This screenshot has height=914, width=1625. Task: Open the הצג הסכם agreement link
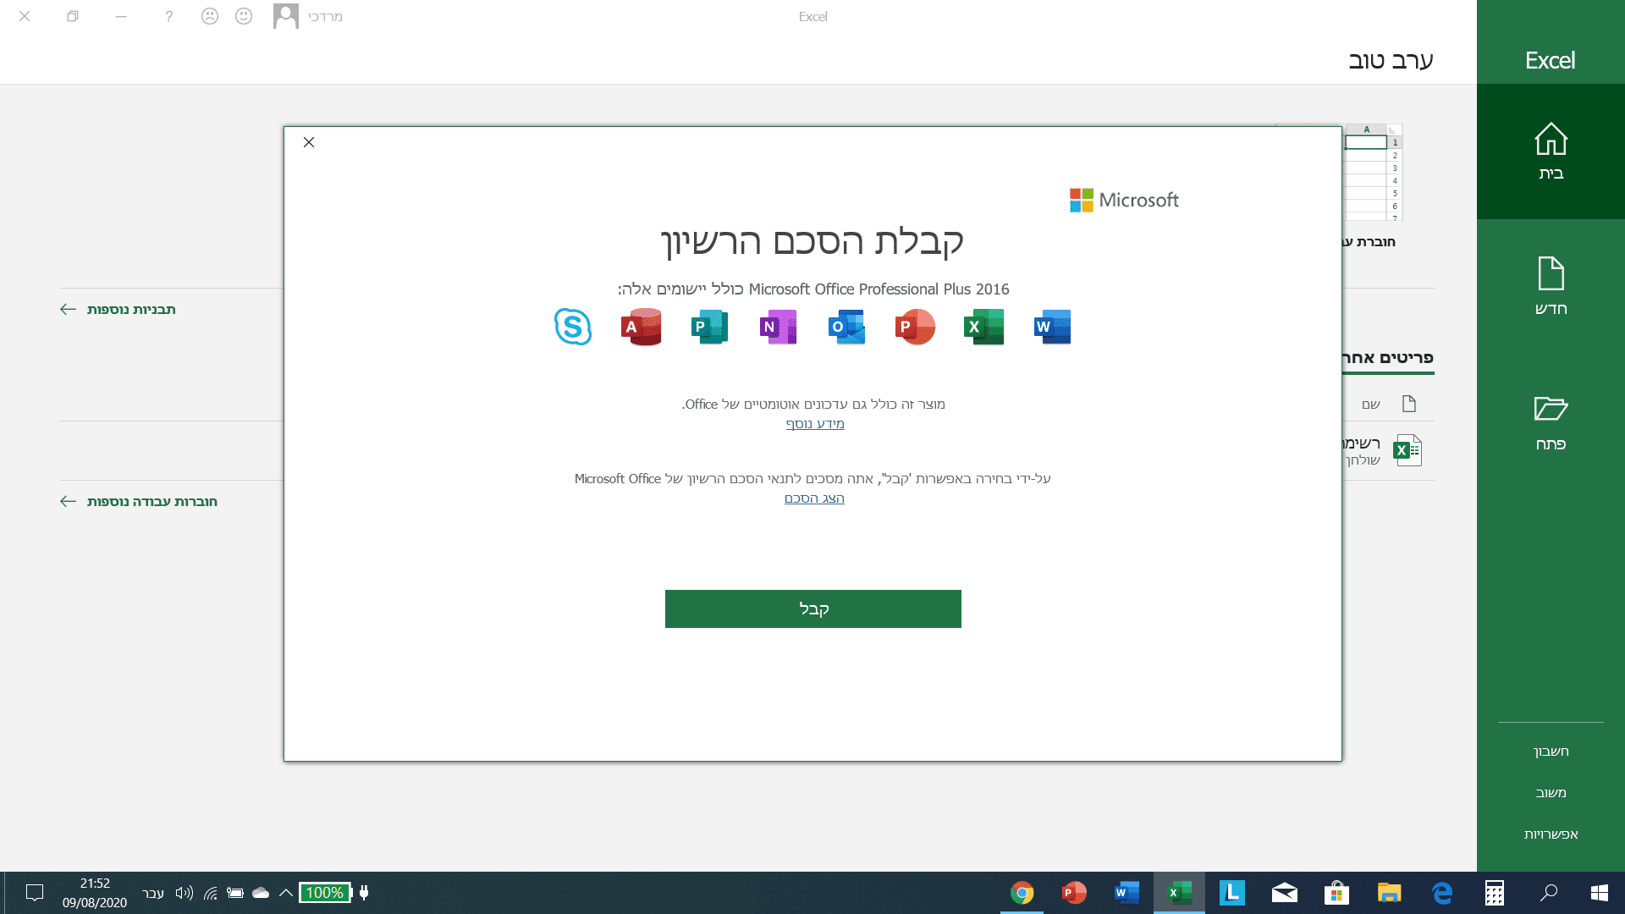[813, 498]
